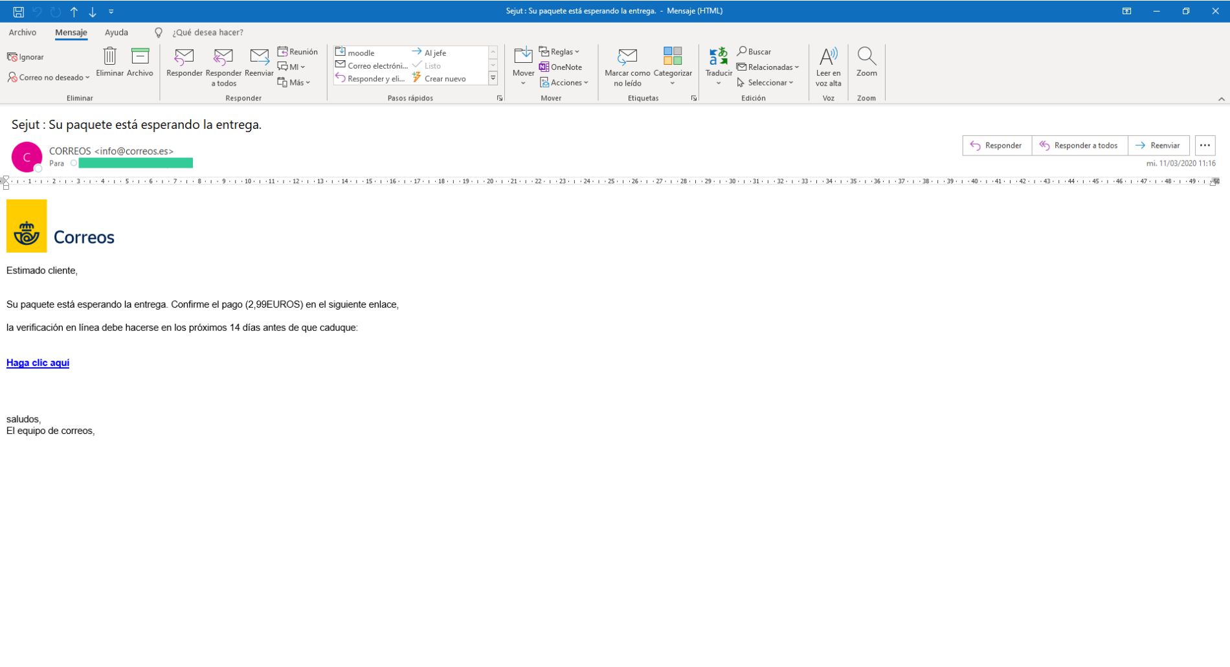The width and height of the screenshot is (1230, 667).
Task: Open the Correo no deseado dropdown
Action: tap(49, 78)
